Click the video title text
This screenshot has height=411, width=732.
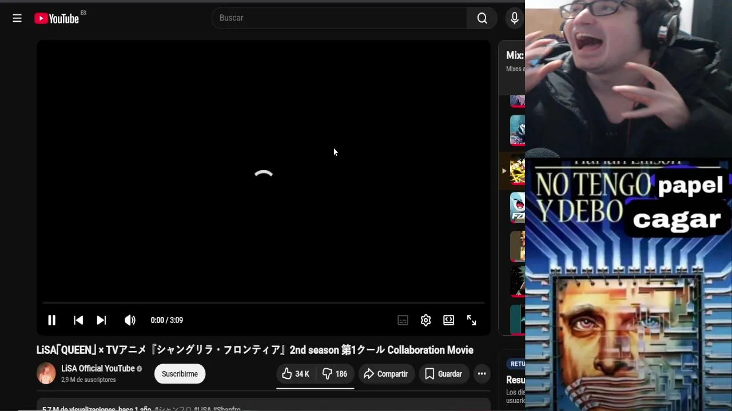pyautogui.click(x=255, y=350)
